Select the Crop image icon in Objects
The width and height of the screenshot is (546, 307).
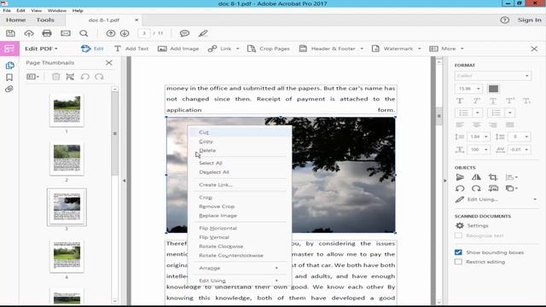(493, 177)
